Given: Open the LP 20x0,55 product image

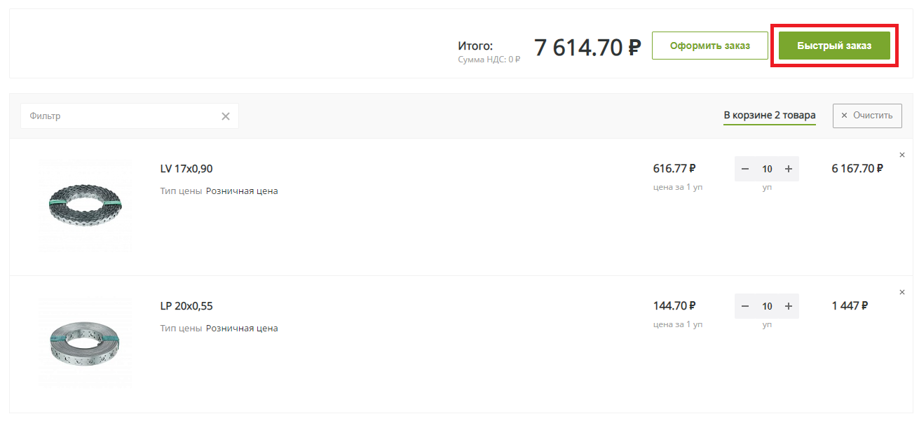Looking at the screenshot, I should [86, 343].
